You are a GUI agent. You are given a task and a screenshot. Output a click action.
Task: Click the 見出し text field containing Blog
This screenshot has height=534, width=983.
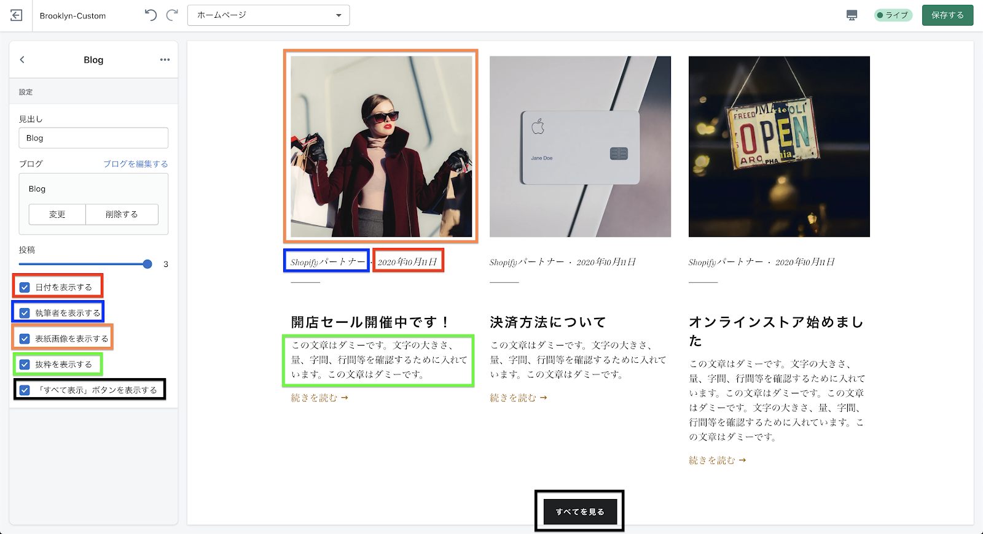[93, 138]
